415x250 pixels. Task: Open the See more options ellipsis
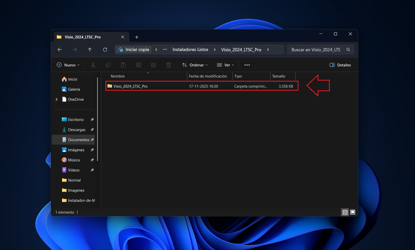tap(247, 65)
